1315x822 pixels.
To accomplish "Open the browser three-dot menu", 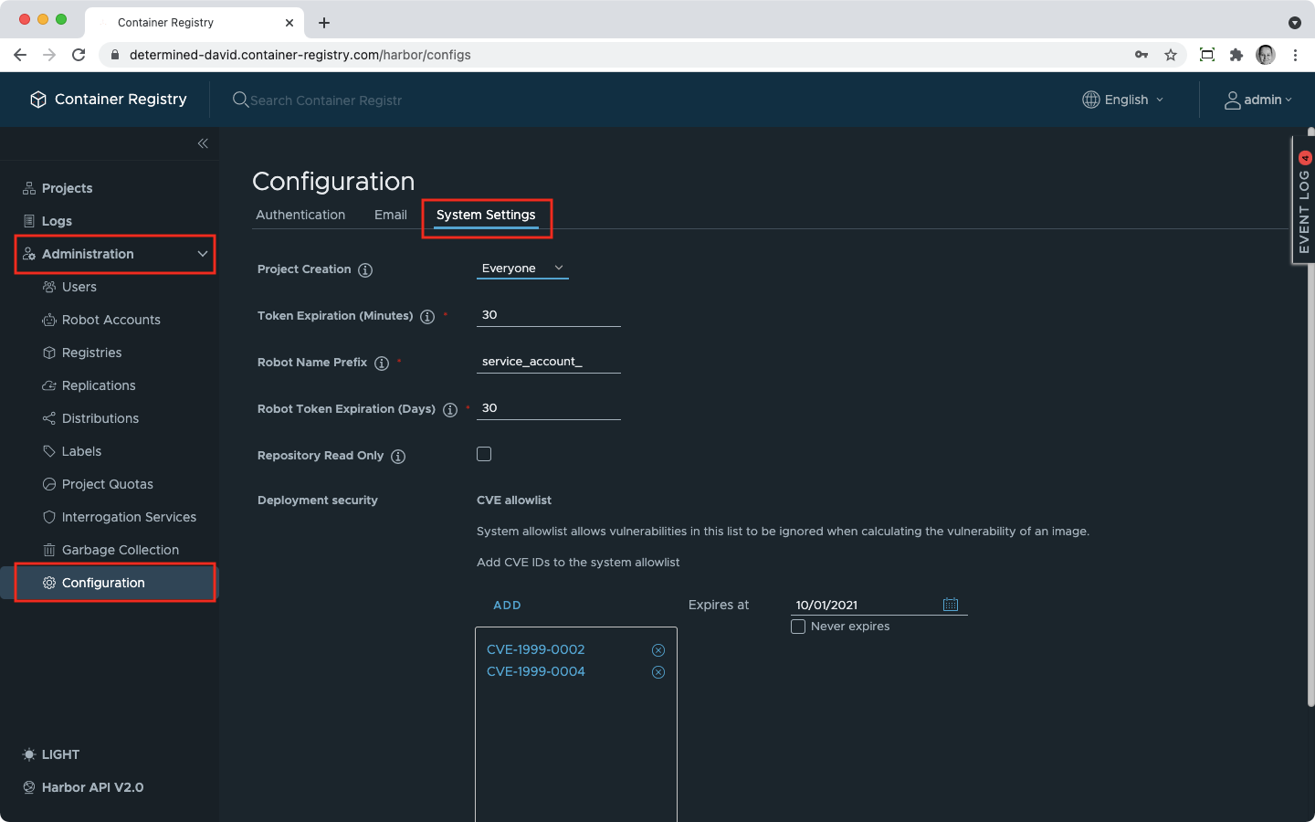I will (1295, 55).
